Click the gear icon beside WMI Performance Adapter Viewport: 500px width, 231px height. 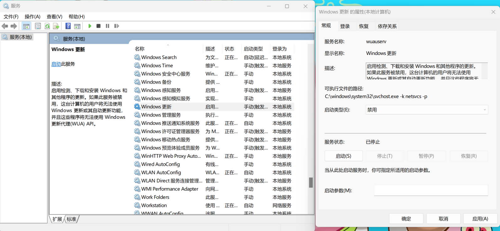coord(137,189)
